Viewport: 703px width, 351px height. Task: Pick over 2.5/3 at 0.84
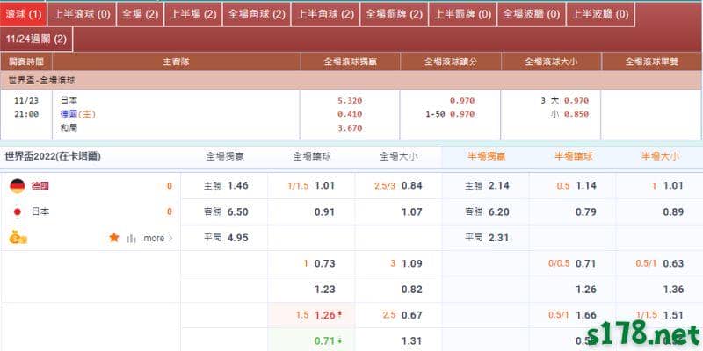coord(398,186)
